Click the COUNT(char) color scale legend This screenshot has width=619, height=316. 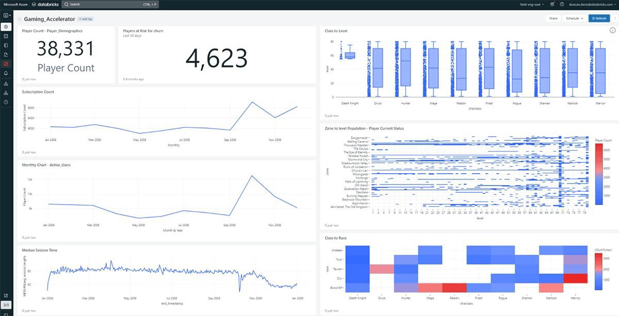599,271
